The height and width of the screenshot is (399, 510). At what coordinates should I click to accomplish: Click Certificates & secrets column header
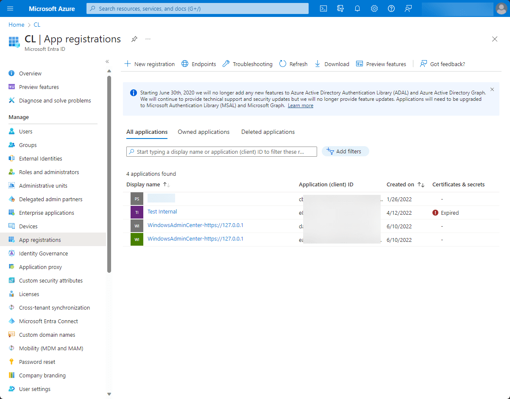tap(458, 185)
